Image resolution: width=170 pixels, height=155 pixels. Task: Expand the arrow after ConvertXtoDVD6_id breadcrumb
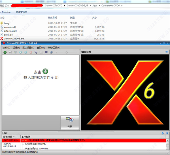90,6
